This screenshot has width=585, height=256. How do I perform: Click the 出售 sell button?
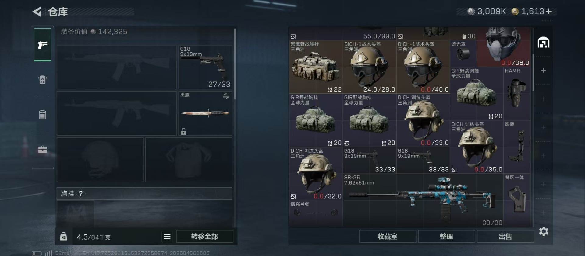click(x=505, y=236)
